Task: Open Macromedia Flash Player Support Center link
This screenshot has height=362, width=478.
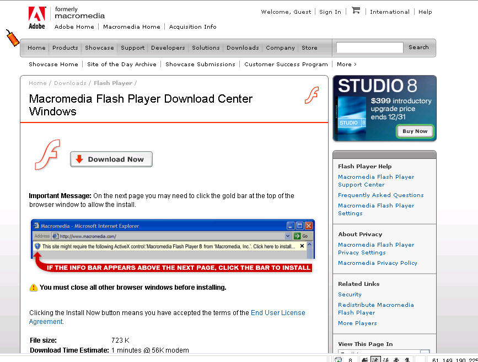Action: [376, 180]
